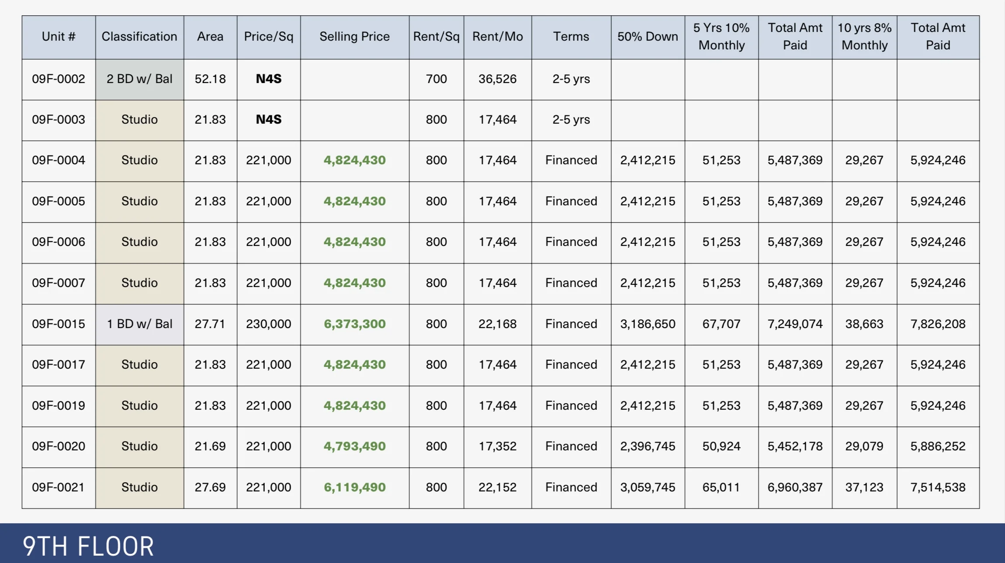Click unit 09F-0021 cell
1005x563 pixels.
pyautogui.click(x=59, y=487)
